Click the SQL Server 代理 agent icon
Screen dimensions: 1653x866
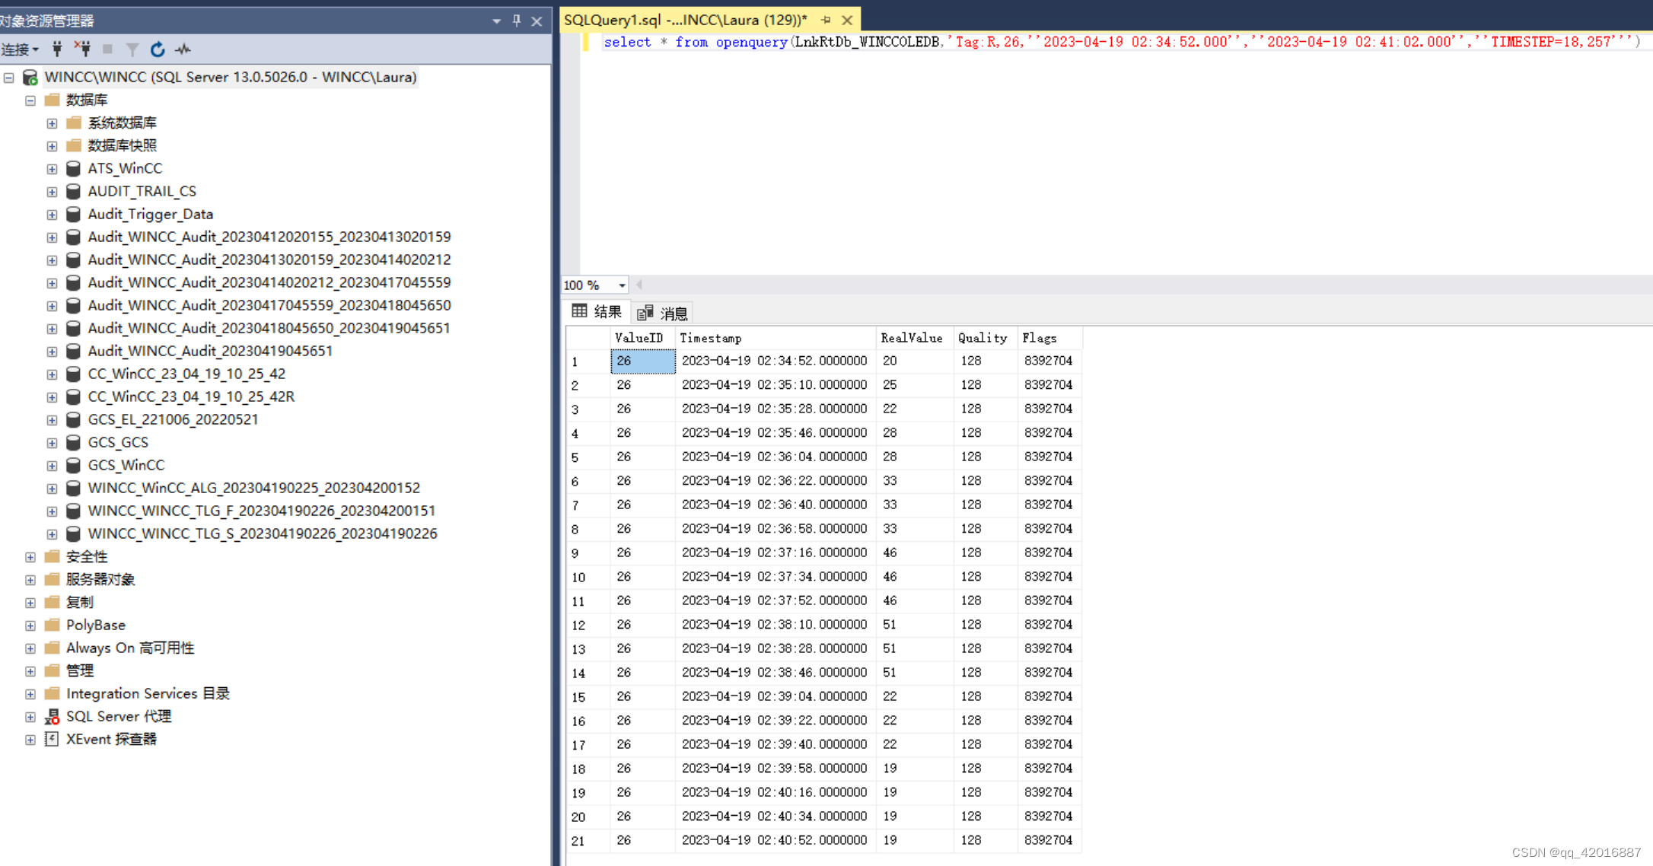(x=52, y=716)
